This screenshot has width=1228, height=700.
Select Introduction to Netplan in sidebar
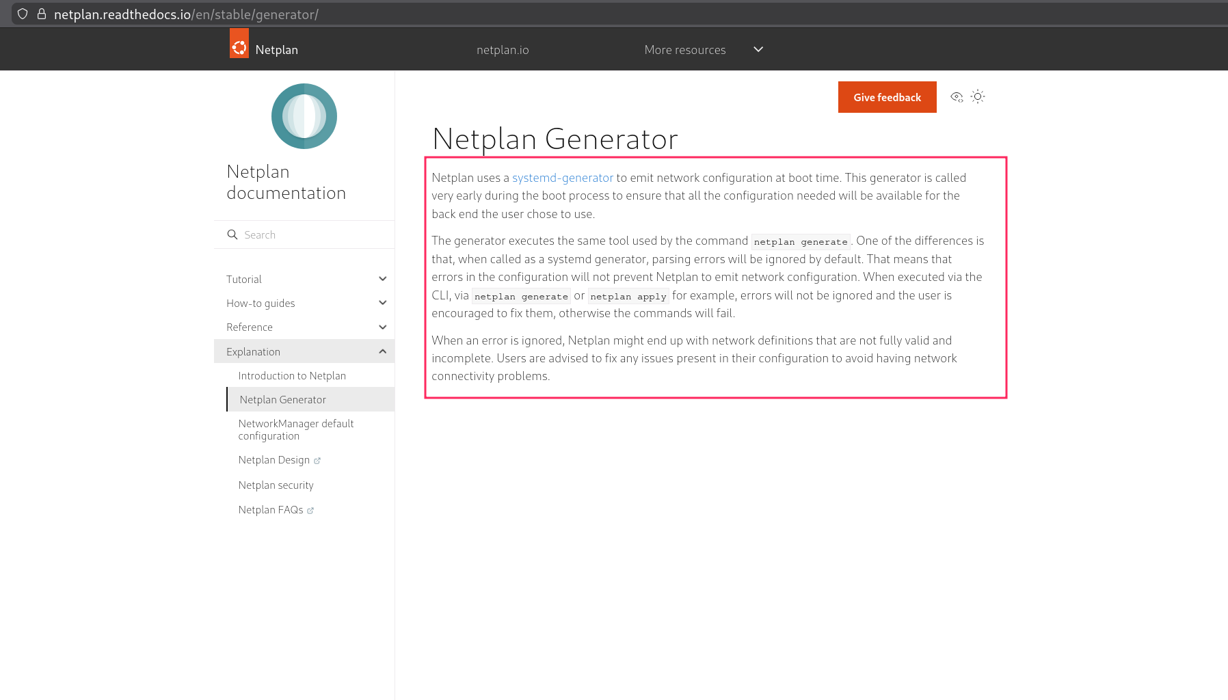point(292,376)
